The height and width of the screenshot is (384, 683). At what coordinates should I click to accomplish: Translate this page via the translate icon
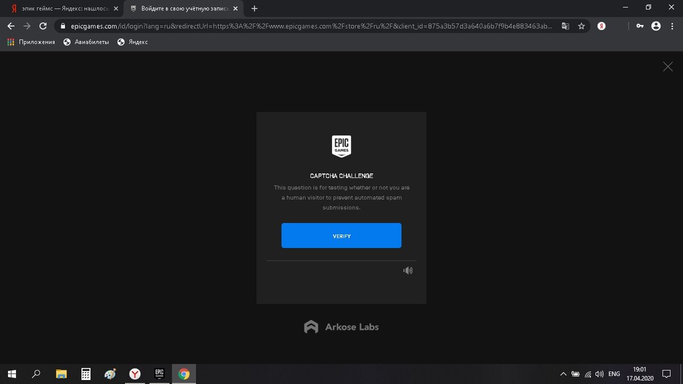tap(565, 26)
